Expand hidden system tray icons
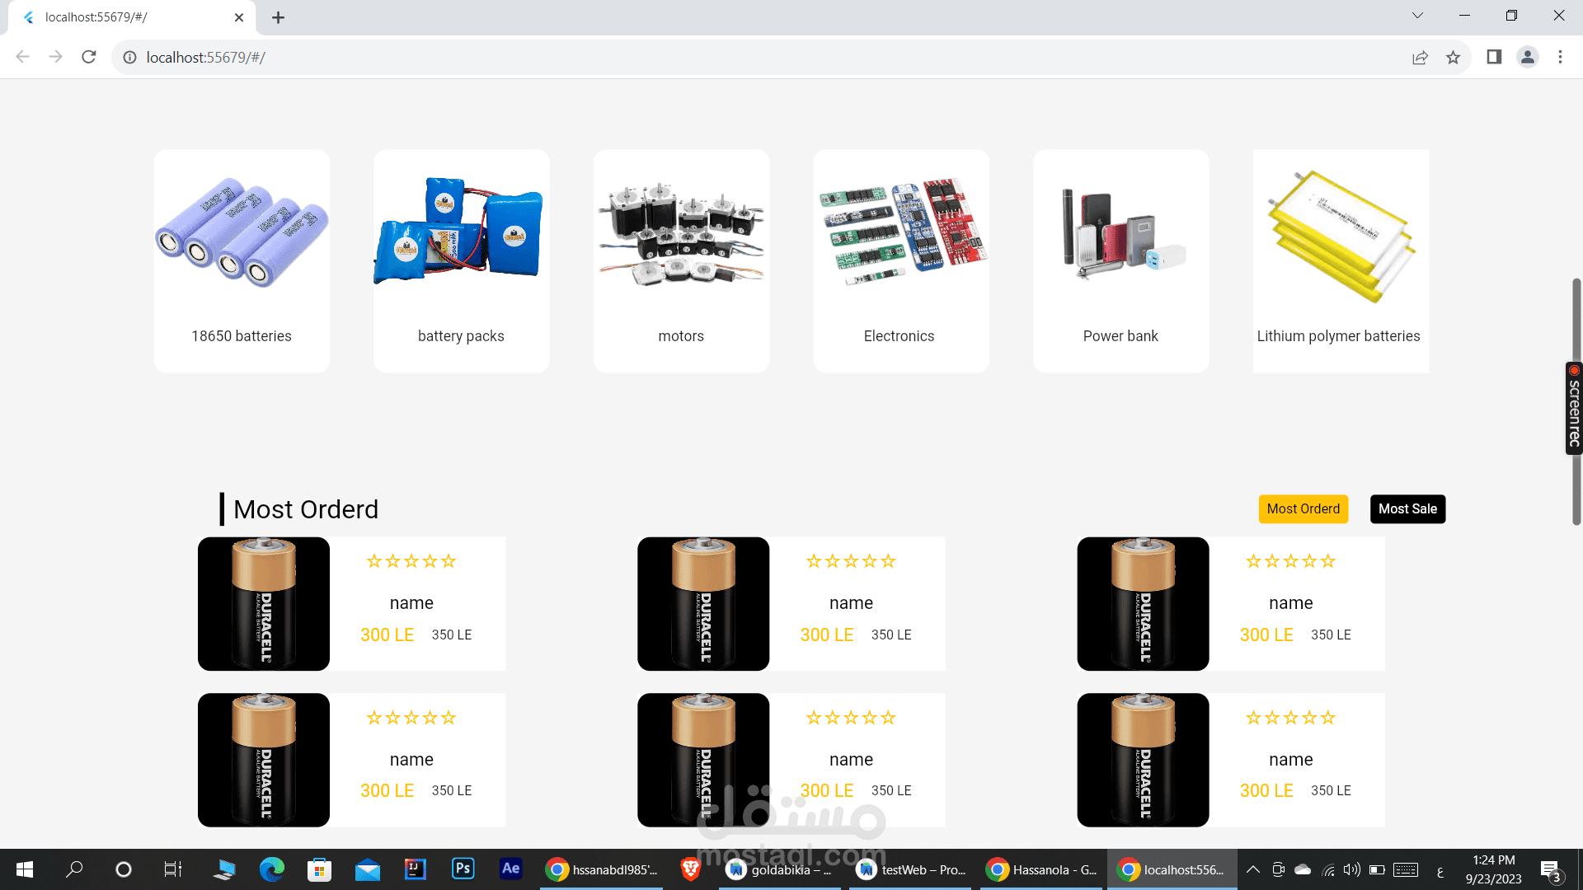The width and height of the screenshot is (1583, 890). [x=1252, y=869]
